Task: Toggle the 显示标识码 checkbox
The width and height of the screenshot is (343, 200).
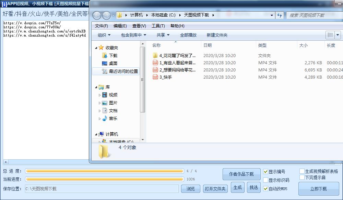Action: (265, 180)
